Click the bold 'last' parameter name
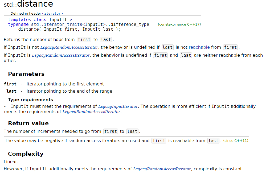This screenshot has width=266, height=173. (11, 91)
